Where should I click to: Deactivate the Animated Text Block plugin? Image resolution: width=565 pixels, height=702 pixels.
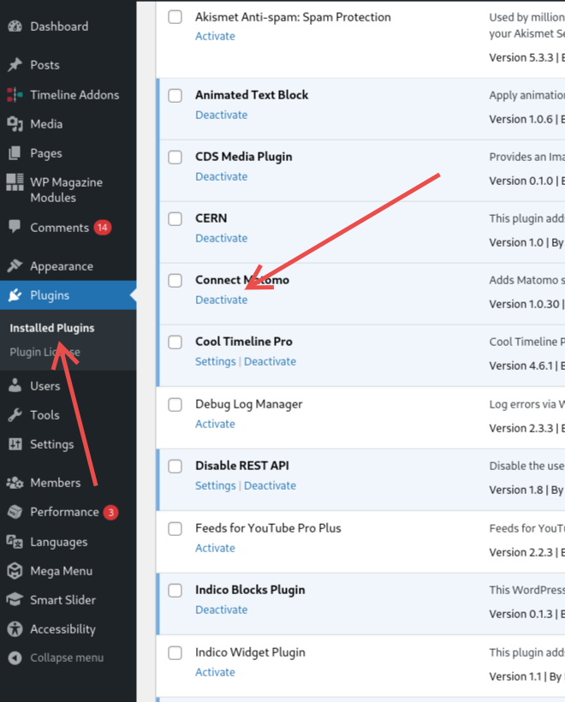click(x=221, y=115)
